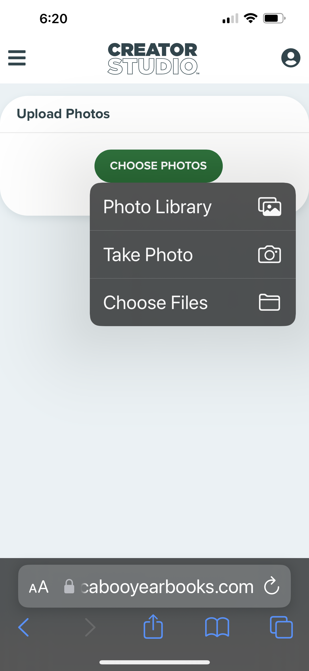Click the green Choose Photos button
Viewport: 309px width, 671px height.
158,166
